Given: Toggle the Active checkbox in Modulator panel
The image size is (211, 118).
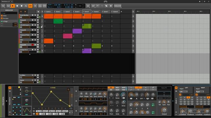Looking at the screenshot, I should pos(2,16).
